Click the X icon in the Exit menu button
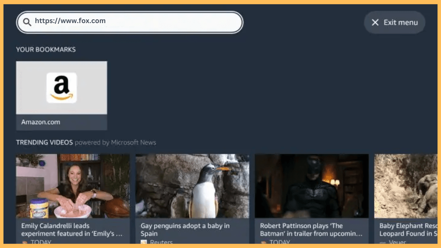The width and height of the screenshot is (441, 248). coord(375,22)
